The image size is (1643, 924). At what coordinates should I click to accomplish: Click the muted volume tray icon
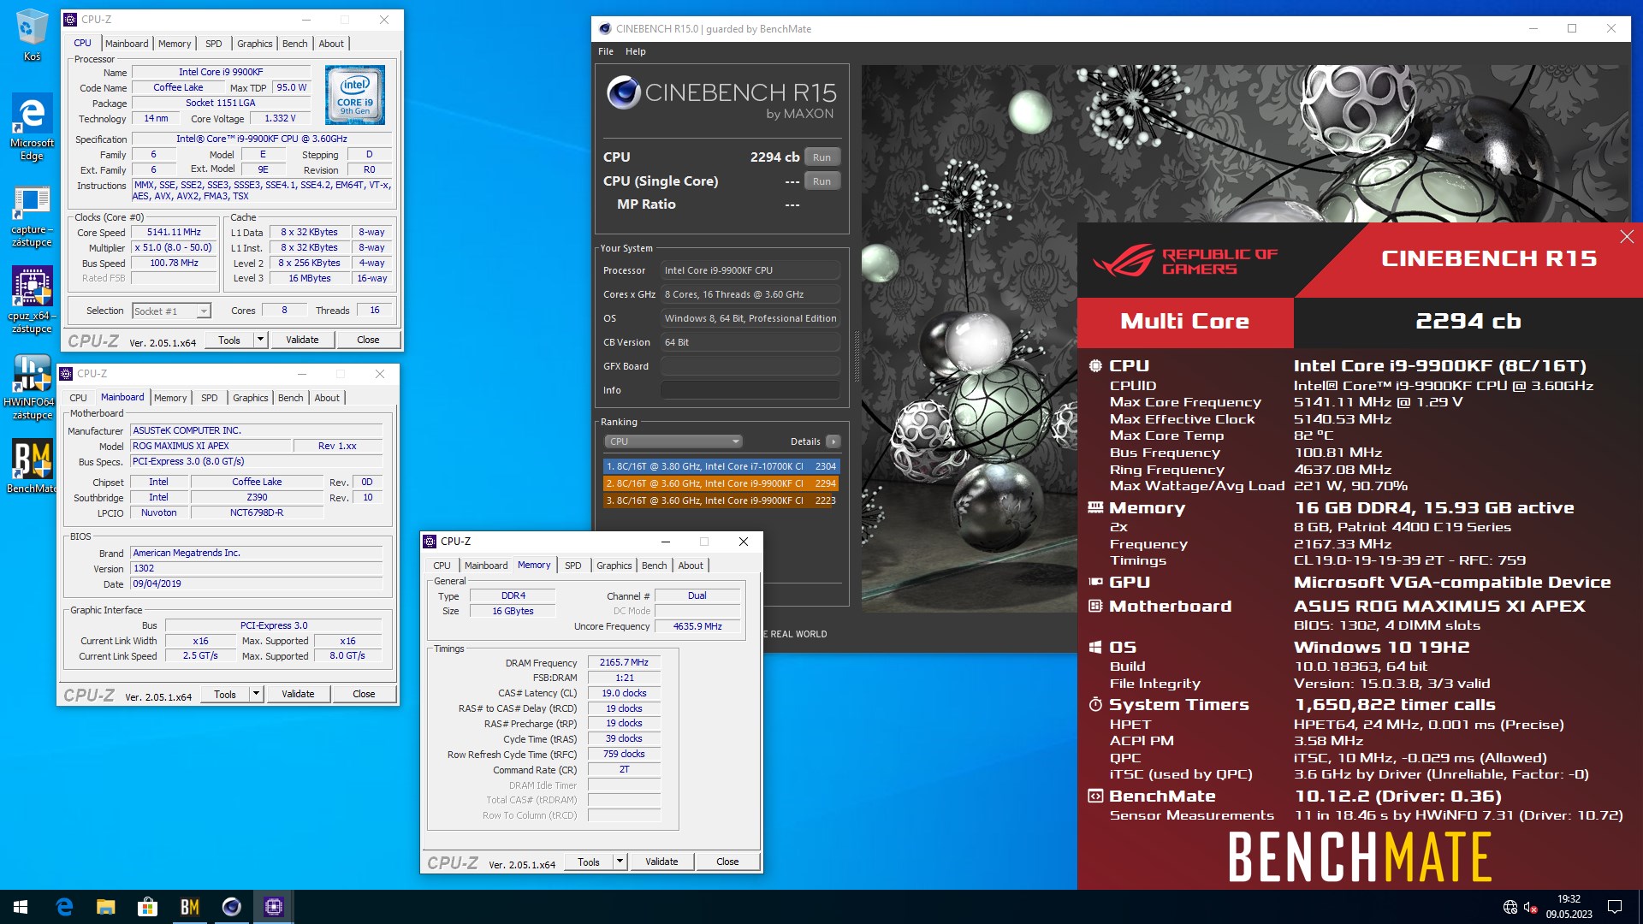(1530, 907)
